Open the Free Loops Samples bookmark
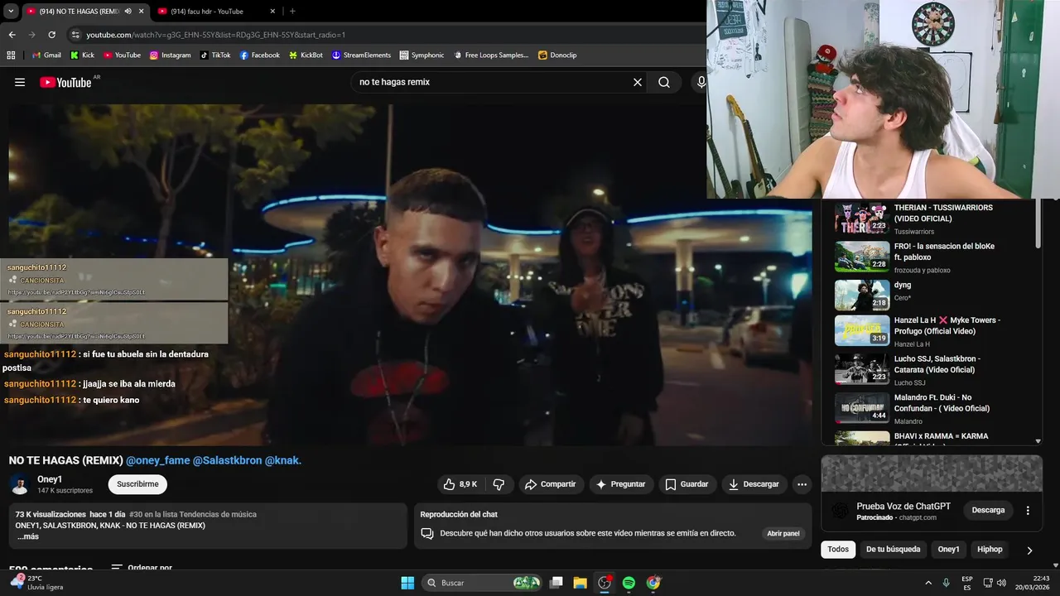 pos(491,55)
